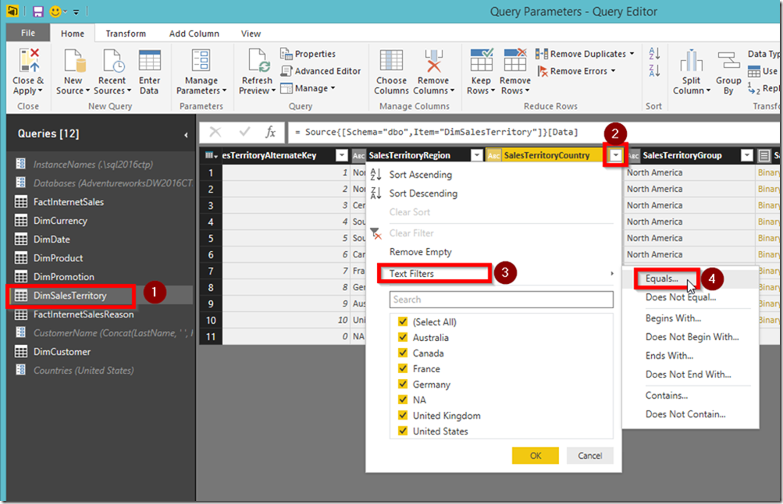Click the fx formula icon
Viewport: 783px width, 504px height.
[x=271, y=132]
